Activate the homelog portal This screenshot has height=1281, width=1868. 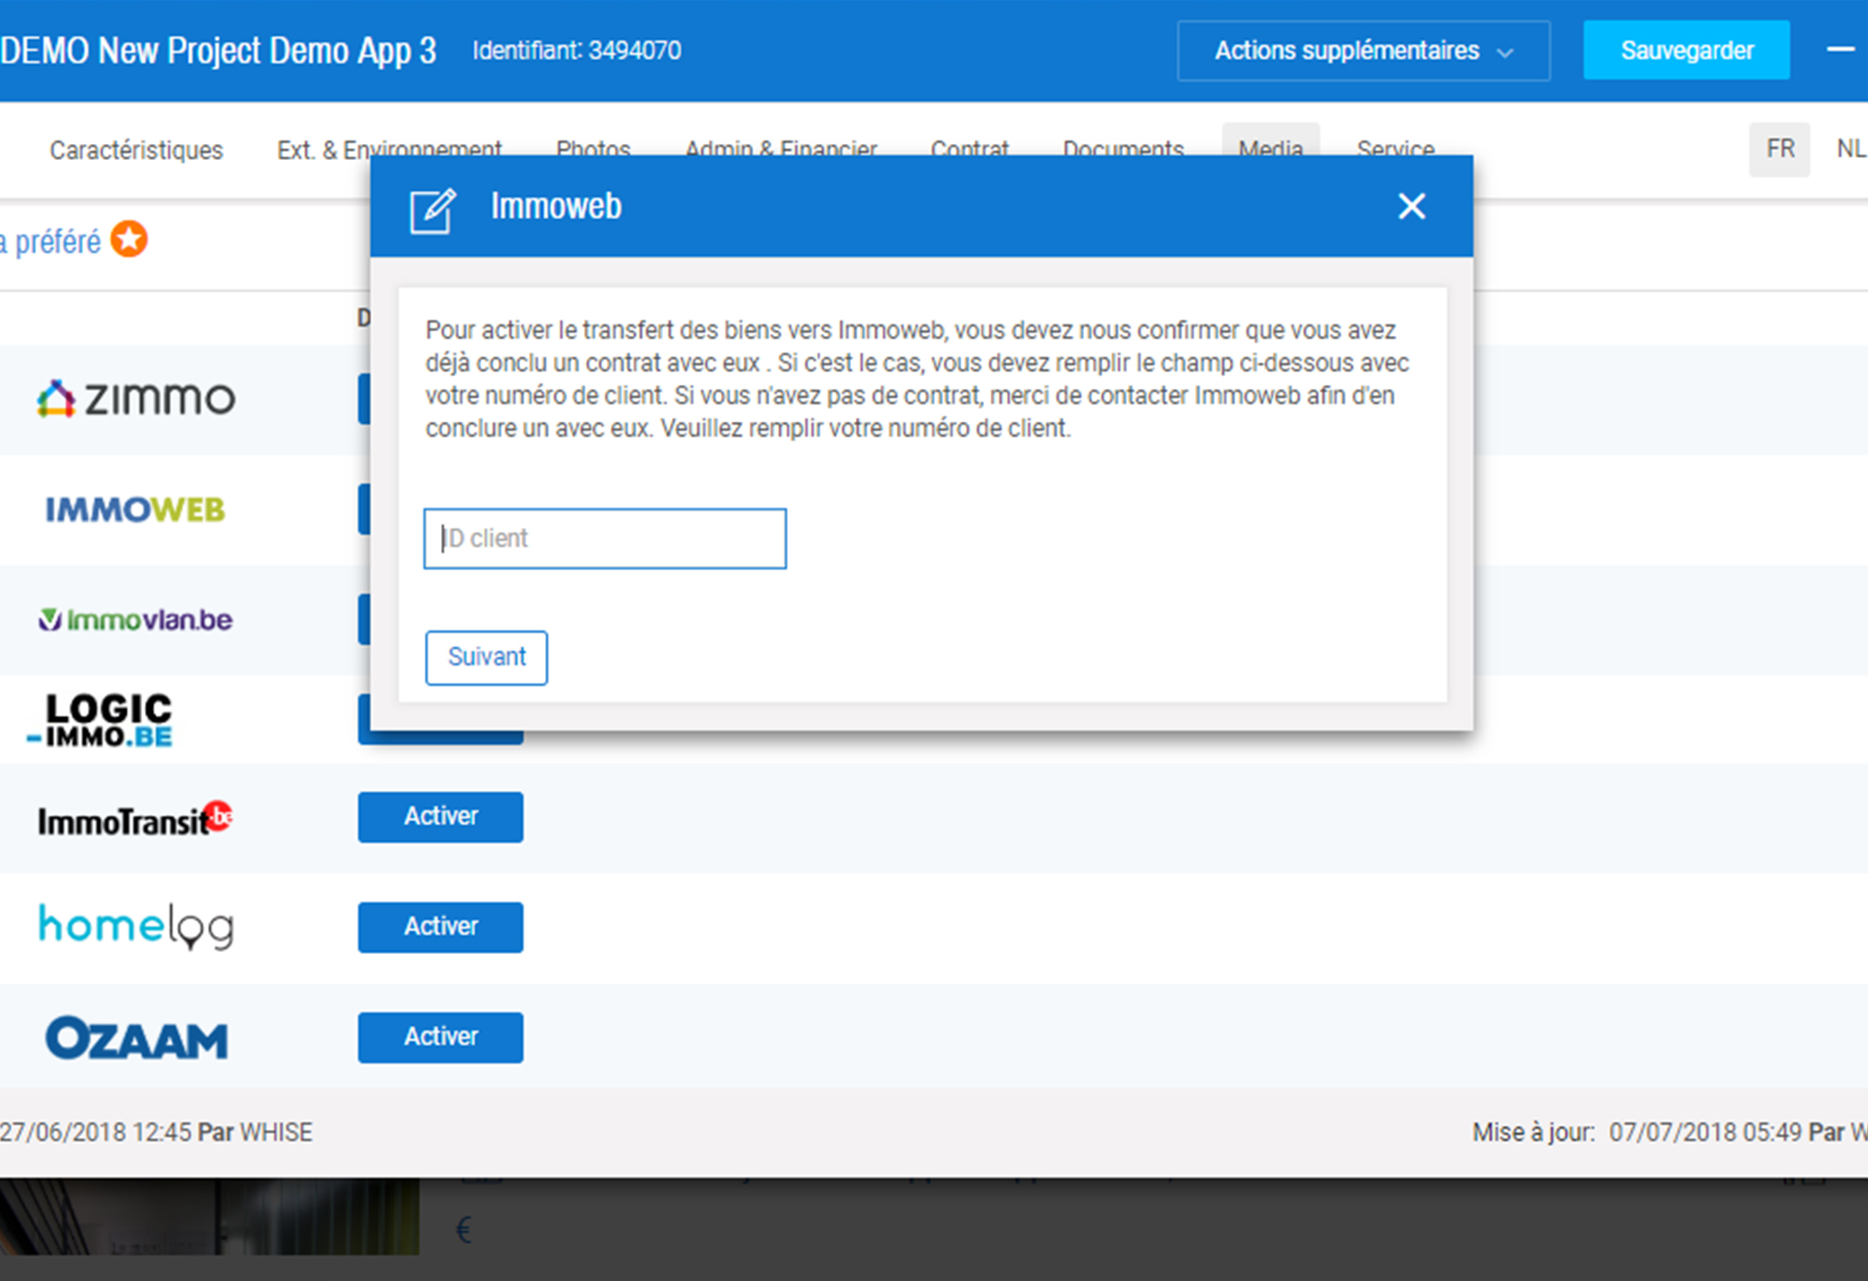[440, 926]
